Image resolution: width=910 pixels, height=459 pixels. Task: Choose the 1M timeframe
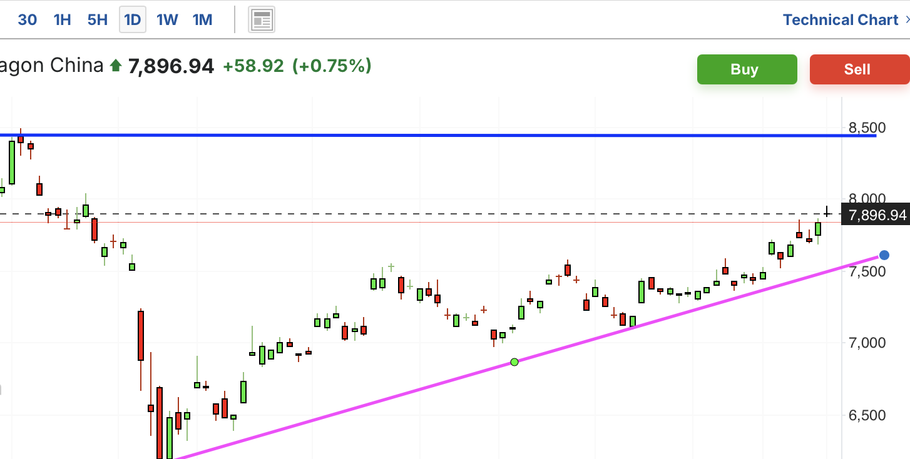pyautogui.click(x=202, y=20)
